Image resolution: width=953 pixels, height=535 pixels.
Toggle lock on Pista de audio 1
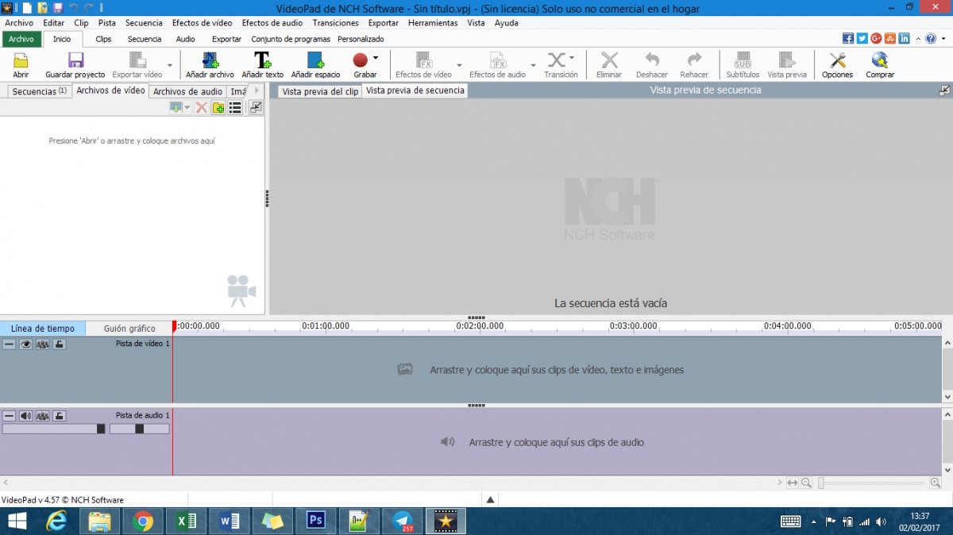tap(60, 416)
